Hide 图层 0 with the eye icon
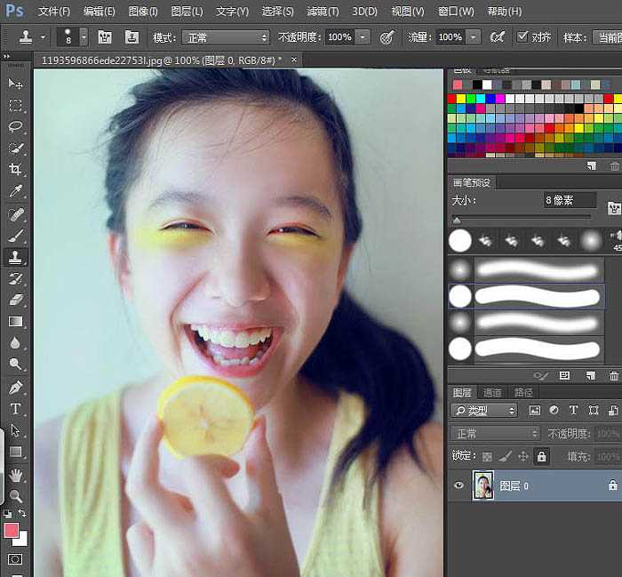 click(459, 485)
